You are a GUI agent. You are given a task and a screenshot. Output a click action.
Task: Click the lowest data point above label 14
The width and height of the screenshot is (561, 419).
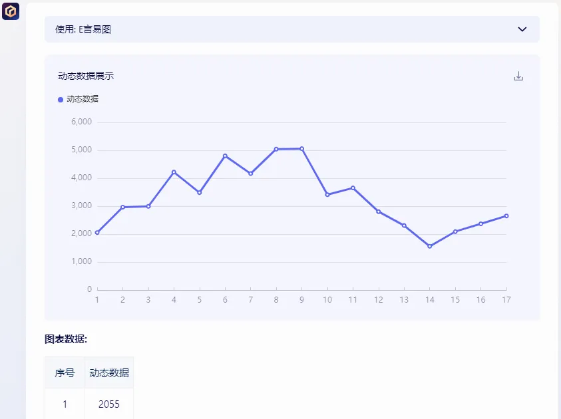coord(429,245)
